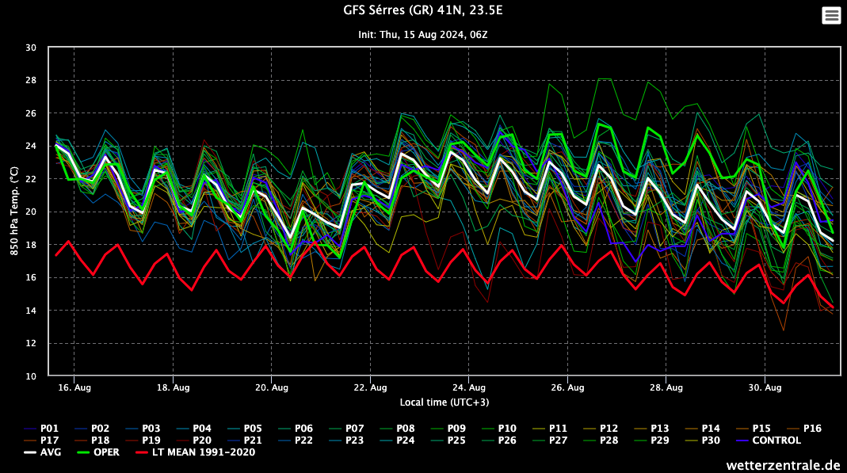The width and height of the screenshot is (847, 473).
Task: Click the y-axis value 20
Action: pos(31,212)
